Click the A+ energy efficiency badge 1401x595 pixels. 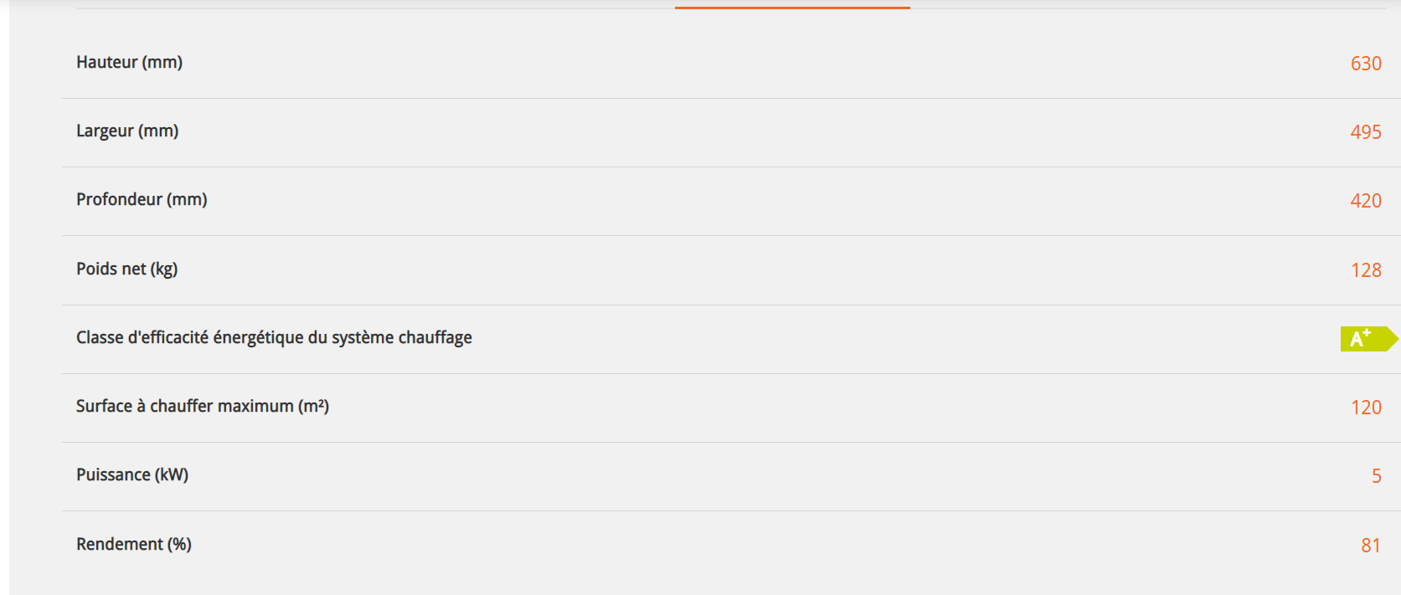(x=1369, y=339)
